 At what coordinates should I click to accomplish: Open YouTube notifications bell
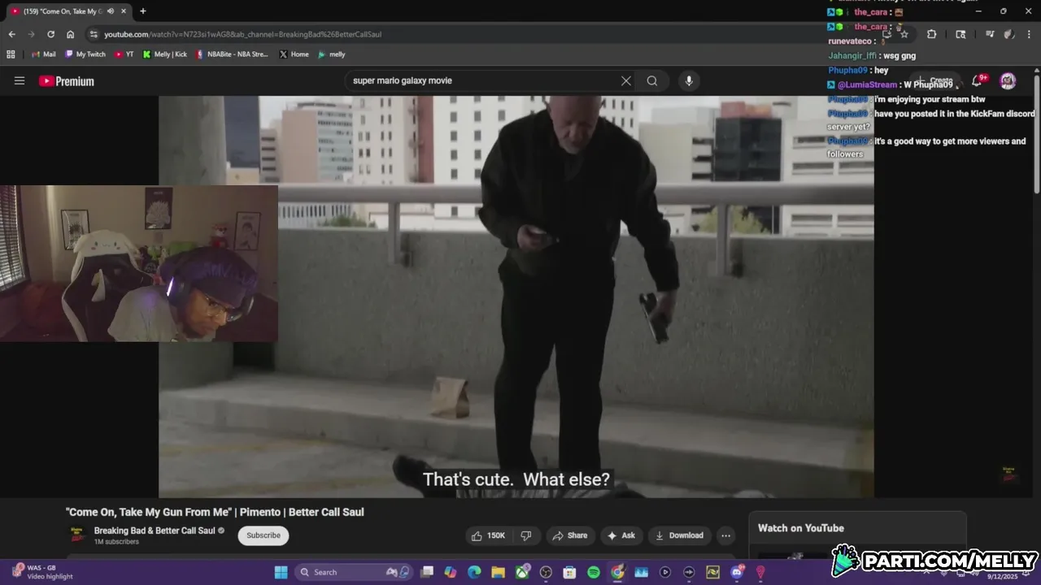tap(978, 80)
